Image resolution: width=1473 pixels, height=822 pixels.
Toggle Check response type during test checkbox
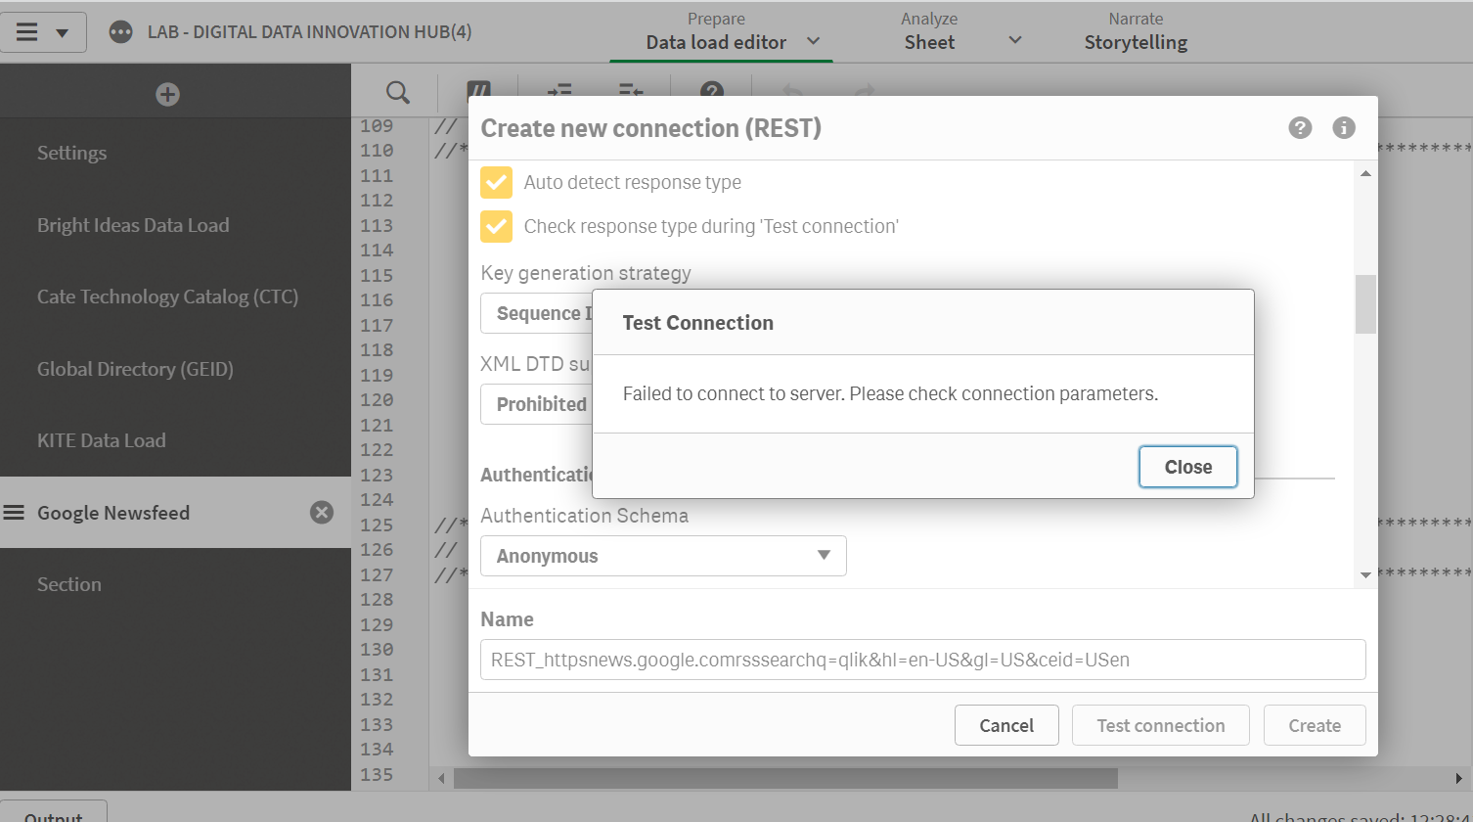(497, 226)
